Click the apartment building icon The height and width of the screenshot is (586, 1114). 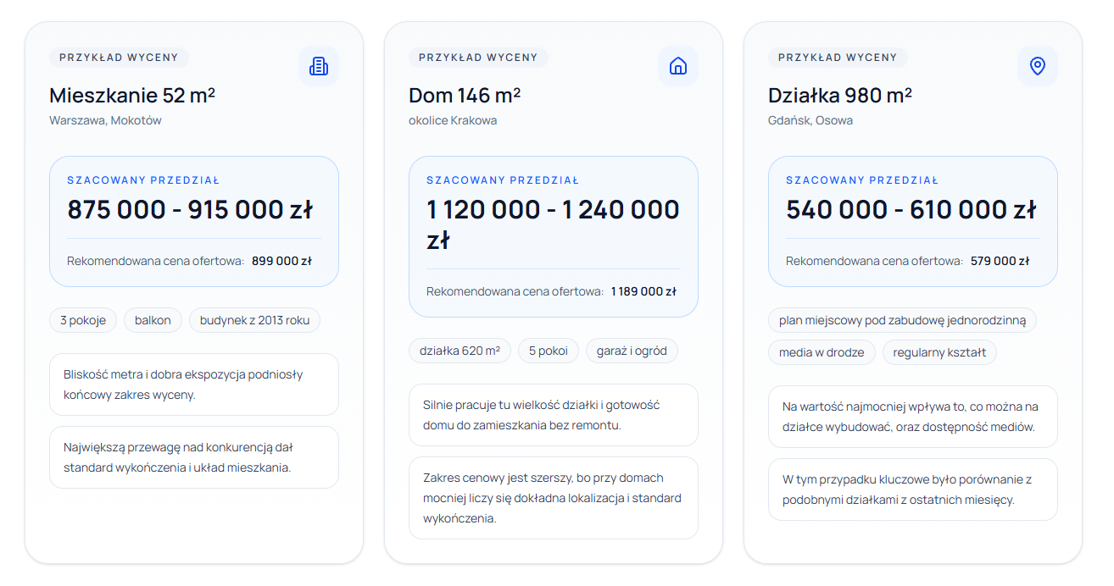319,66
